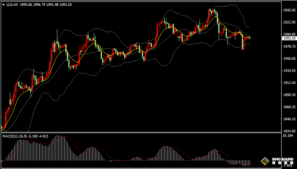Click the triangle arrow beside LLG,H4
This screenshot has height=169, width=297.
[3, 4]
